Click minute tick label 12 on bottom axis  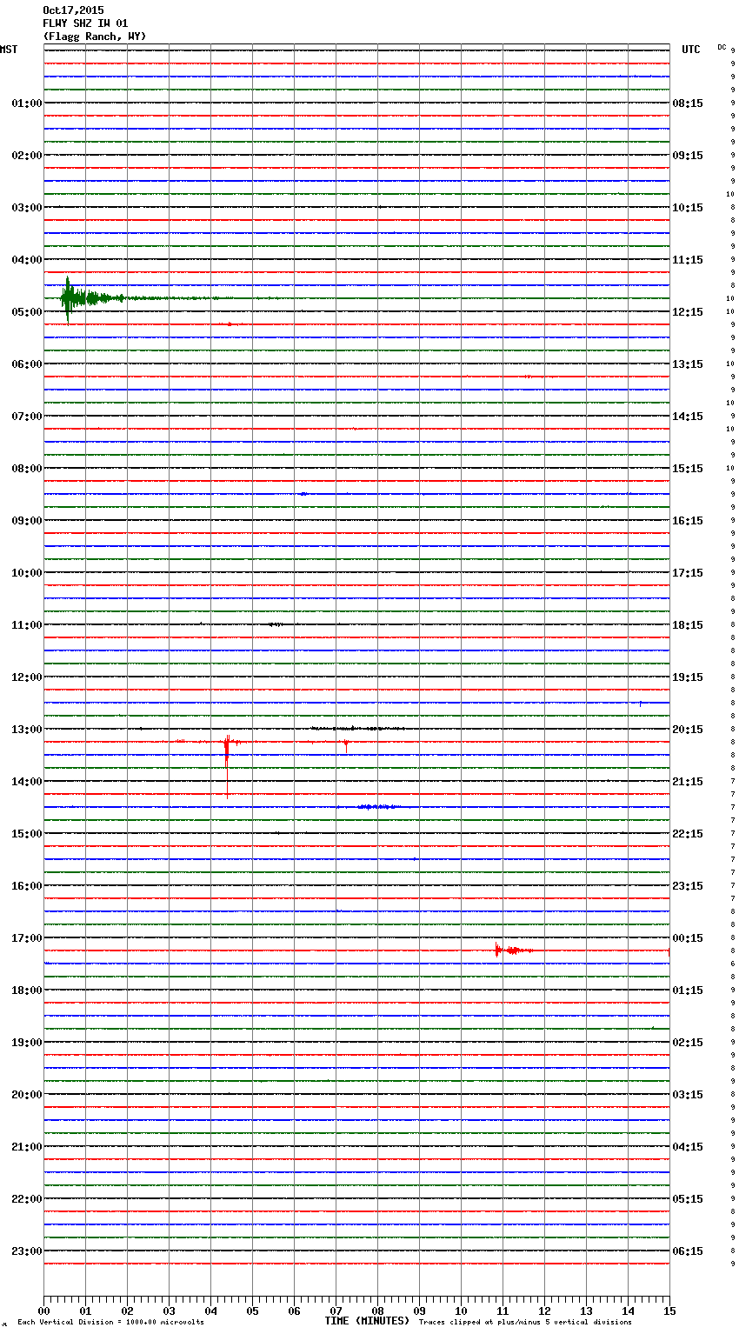point(544,1311)
